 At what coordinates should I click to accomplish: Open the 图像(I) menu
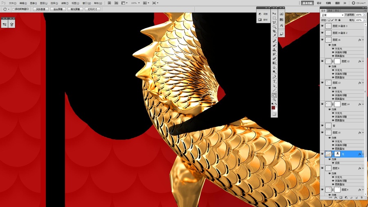[34, 3]
